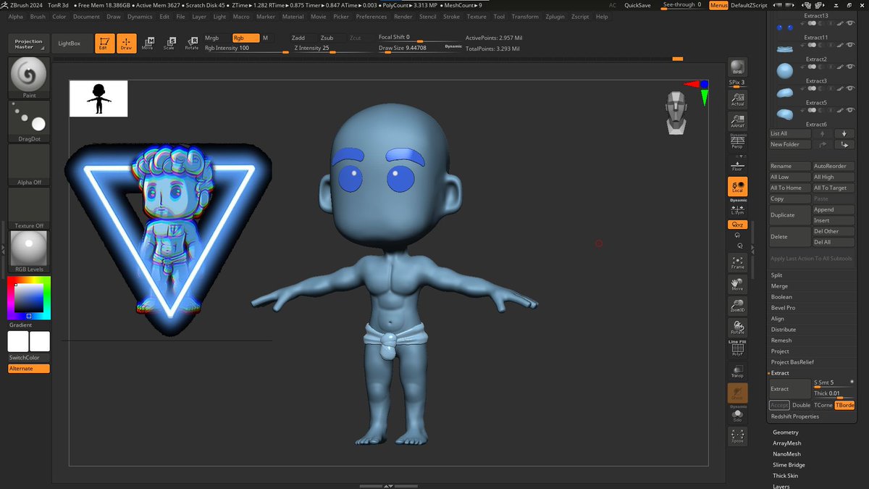
Task: Toggle the XYZ rotation icon
Action: click(x=737, y=225)
